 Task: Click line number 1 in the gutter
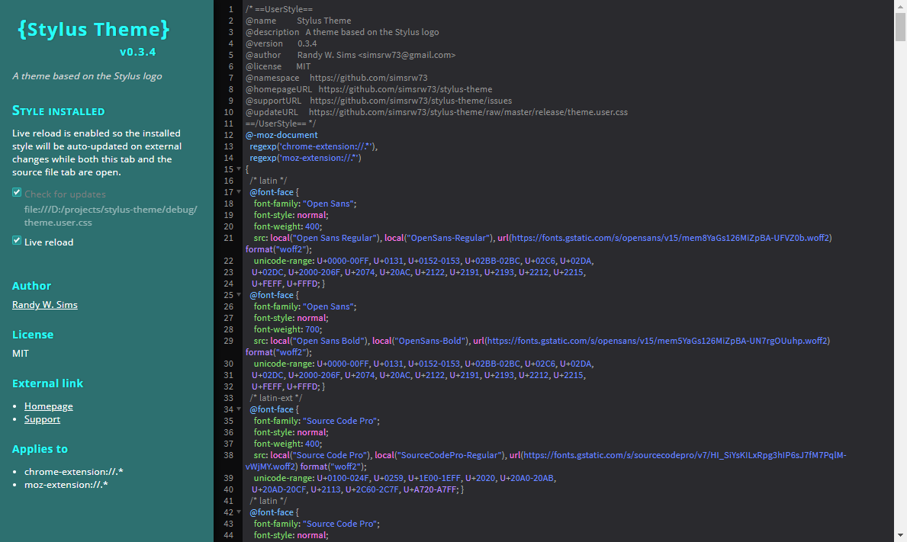pos(231,9)
